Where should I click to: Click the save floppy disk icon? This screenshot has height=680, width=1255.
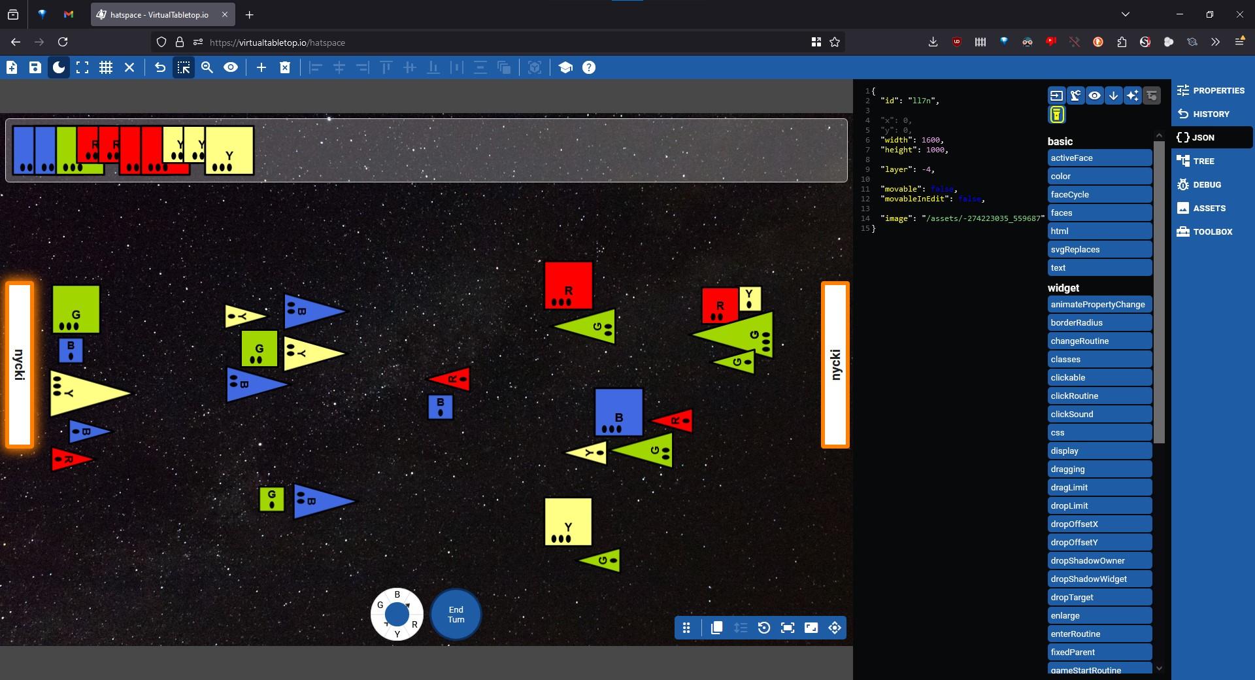click(35, 67)
